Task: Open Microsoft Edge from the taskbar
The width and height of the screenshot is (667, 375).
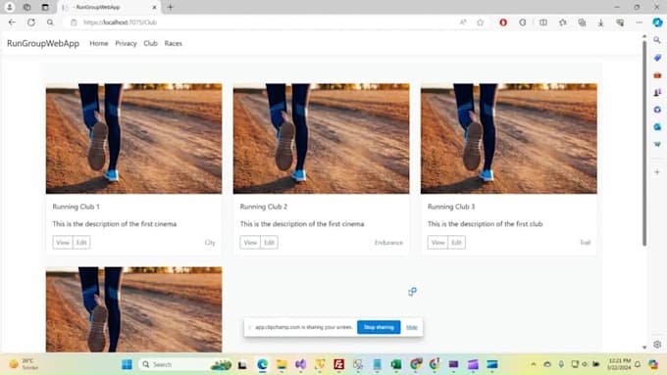Action: (x=263, y=364)
